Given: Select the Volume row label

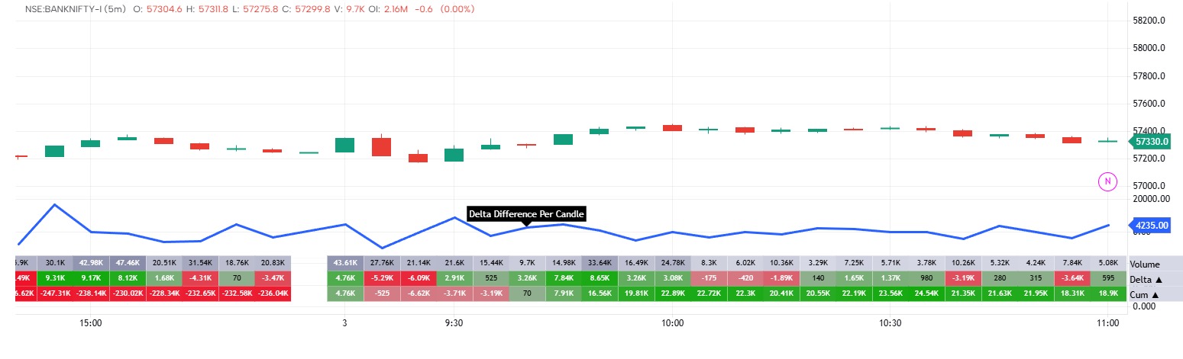Looking at the screenshot, I should point(1146,264).
